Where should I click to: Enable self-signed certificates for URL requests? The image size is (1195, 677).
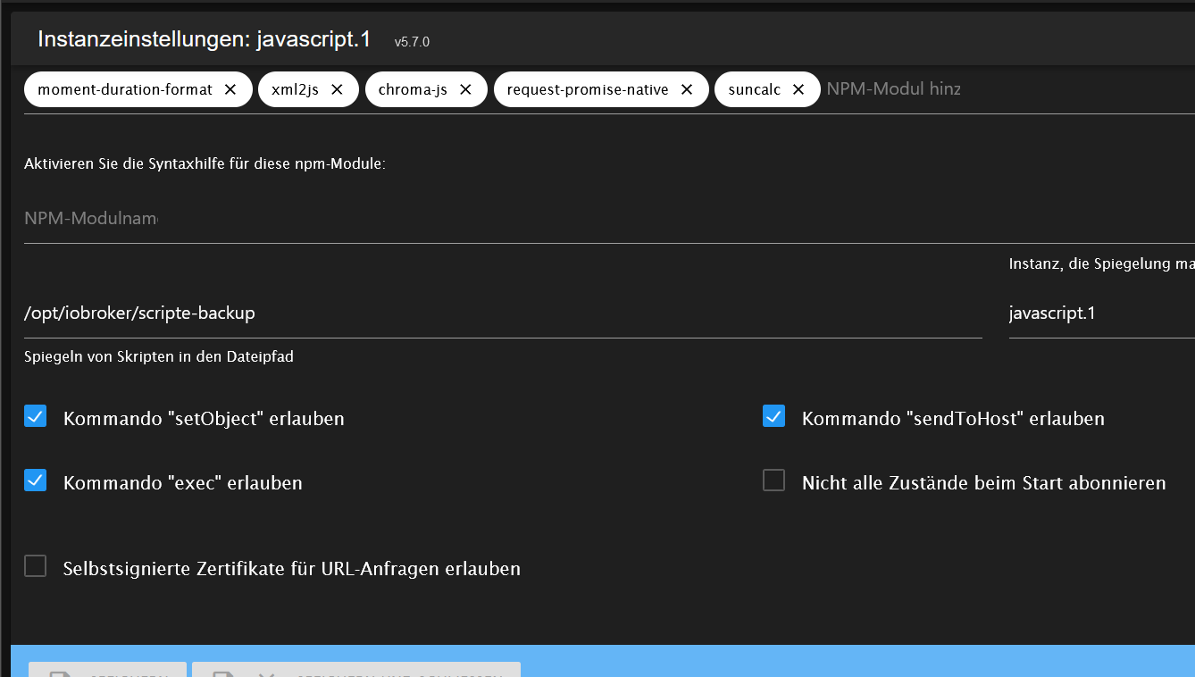36,566
